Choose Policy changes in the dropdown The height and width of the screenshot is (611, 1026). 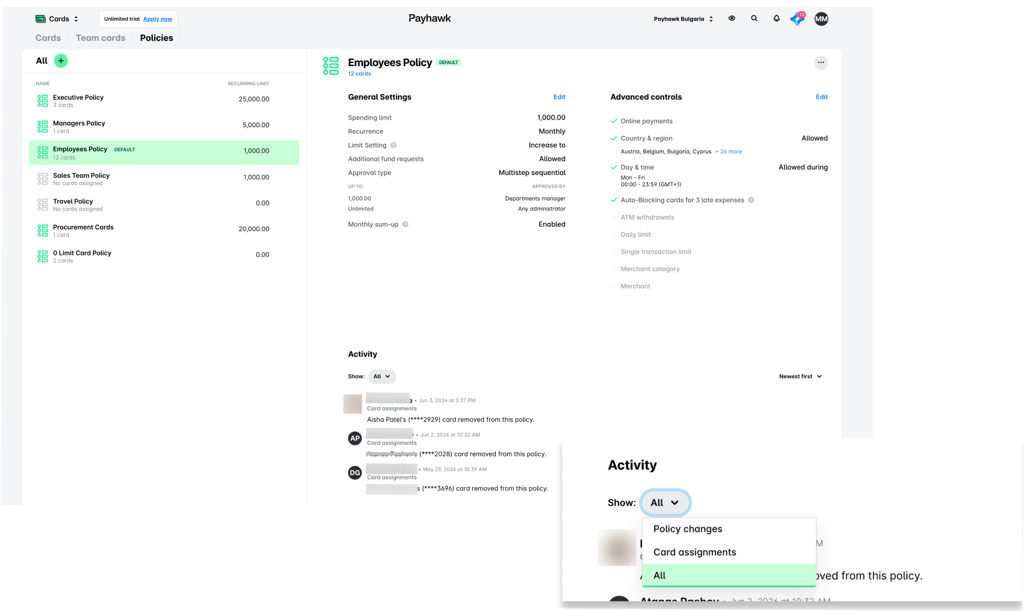click(x=729, y=529)
